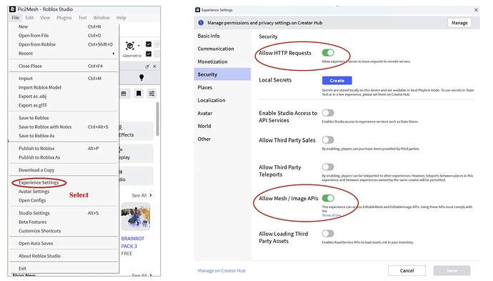Open the View menu
The image size is (493, 281).
tap(45, 18)
